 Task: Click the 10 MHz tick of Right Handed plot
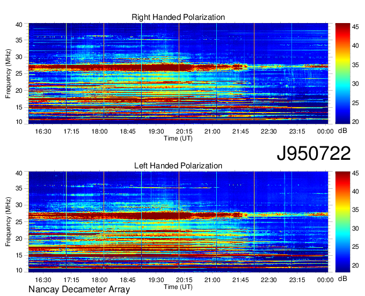pos(19,122)
